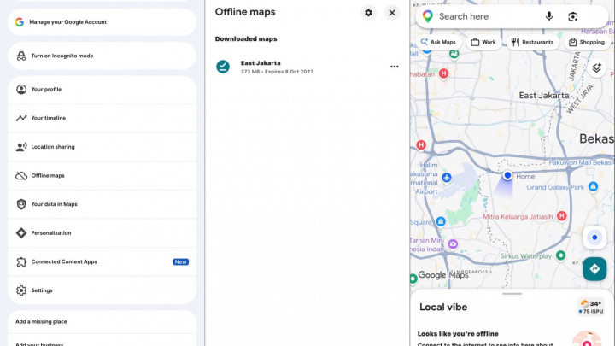This screenshot has height=346, width=615.
Task: Click the Home location blue dot
Action: (507, 175)
